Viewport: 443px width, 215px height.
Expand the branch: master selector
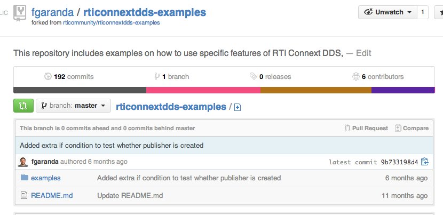pyautogui.click(x=73, y=106)
